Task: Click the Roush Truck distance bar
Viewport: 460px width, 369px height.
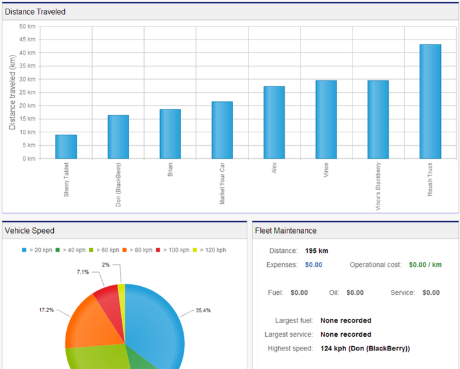Action: (x=430, y=101)
